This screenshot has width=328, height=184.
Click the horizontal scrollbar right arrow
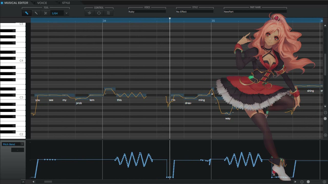(x=295, y=182)
